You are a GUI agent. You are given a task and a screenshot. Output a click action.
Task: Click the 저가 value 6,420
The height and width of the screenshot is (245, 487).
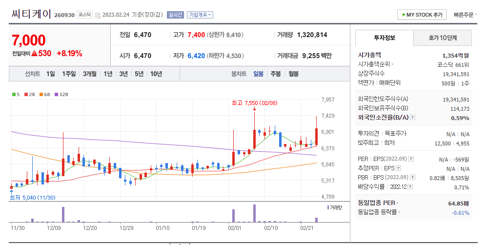[196, 56]
